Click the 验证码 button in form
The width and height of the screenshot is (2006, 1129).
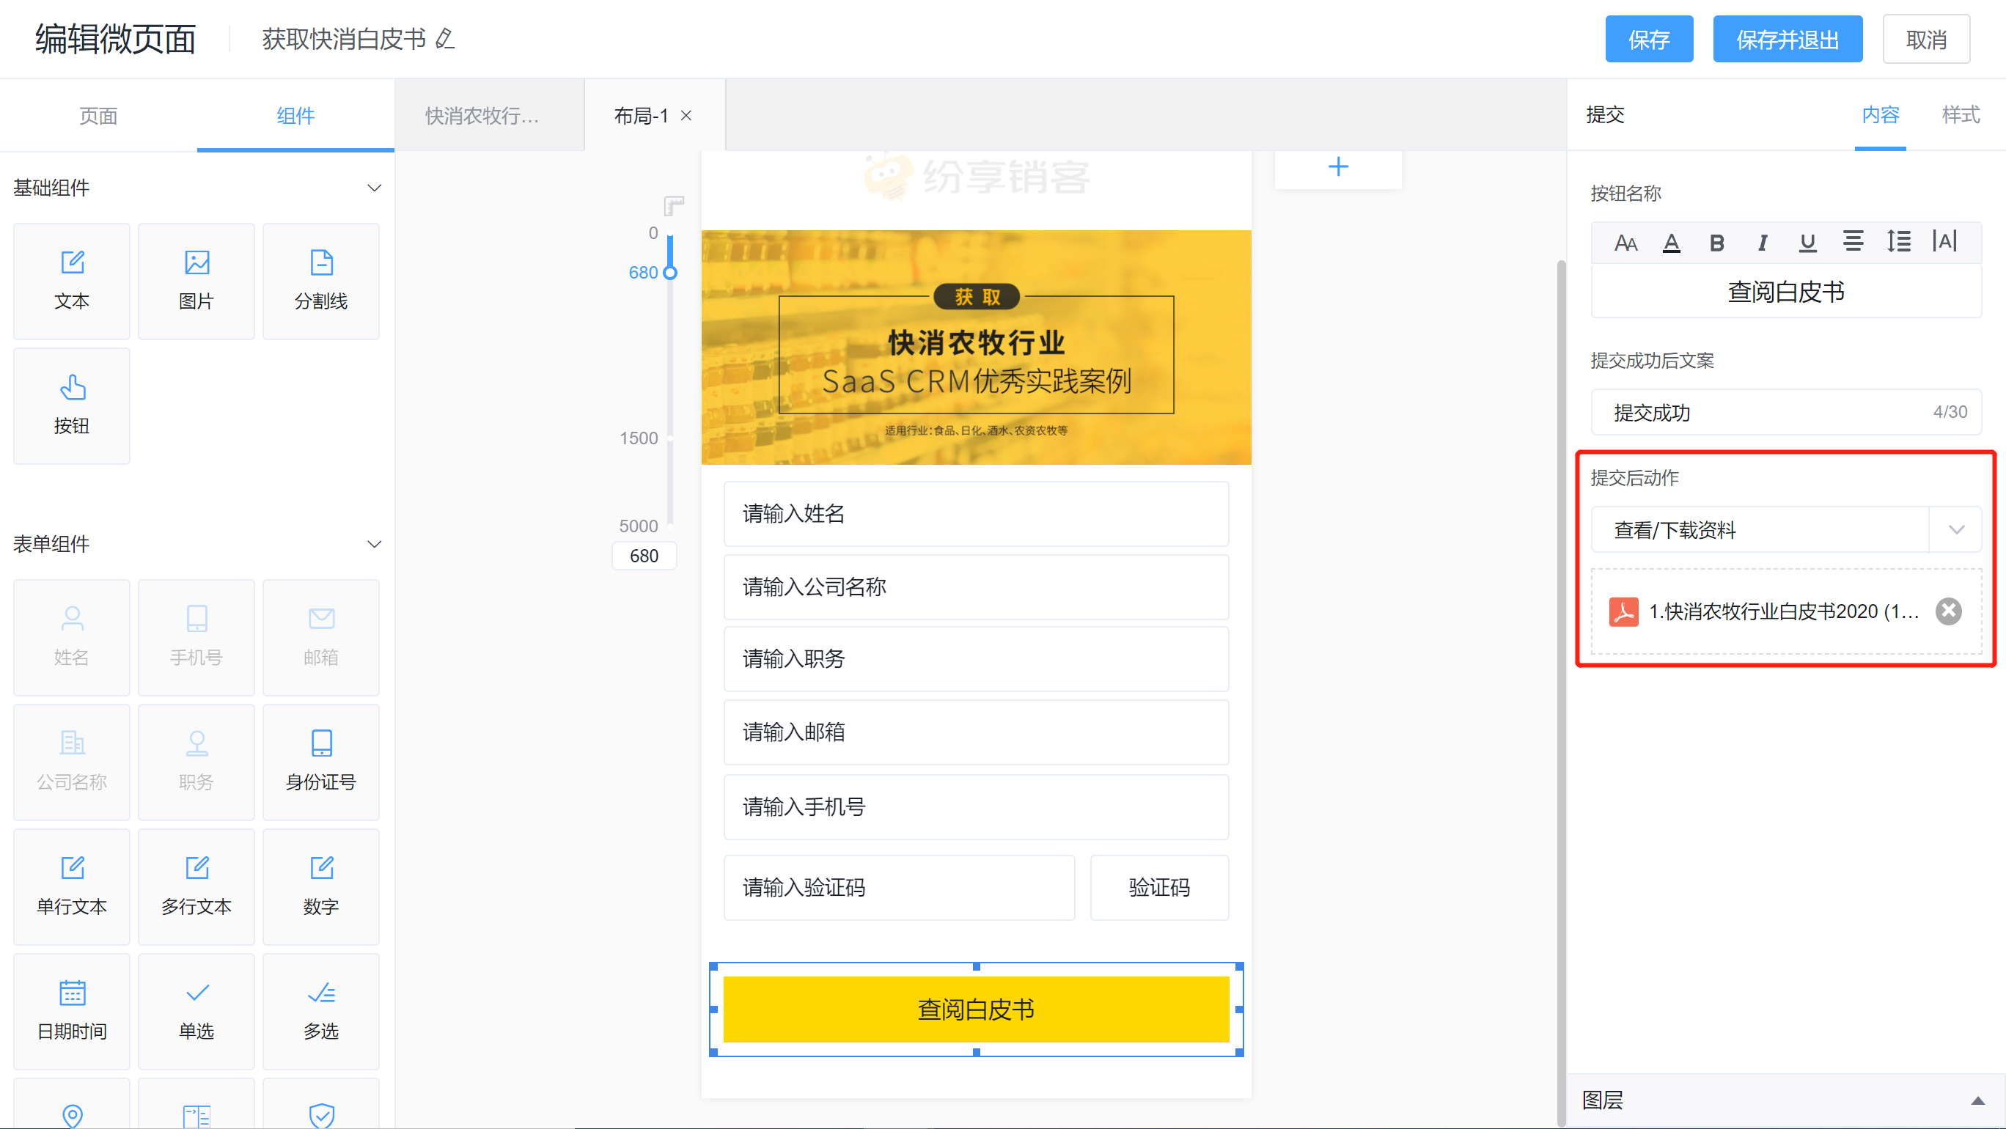click(1158, 887)
